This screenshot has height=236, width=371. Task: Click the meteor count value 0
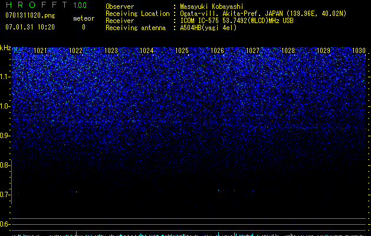84,27
